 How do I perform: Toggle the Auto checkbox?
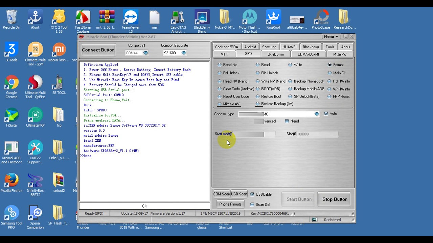coord(326,114)
